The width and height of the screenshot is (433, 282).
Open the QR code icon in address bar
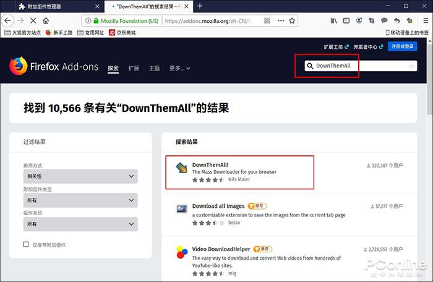click(267, 20)
